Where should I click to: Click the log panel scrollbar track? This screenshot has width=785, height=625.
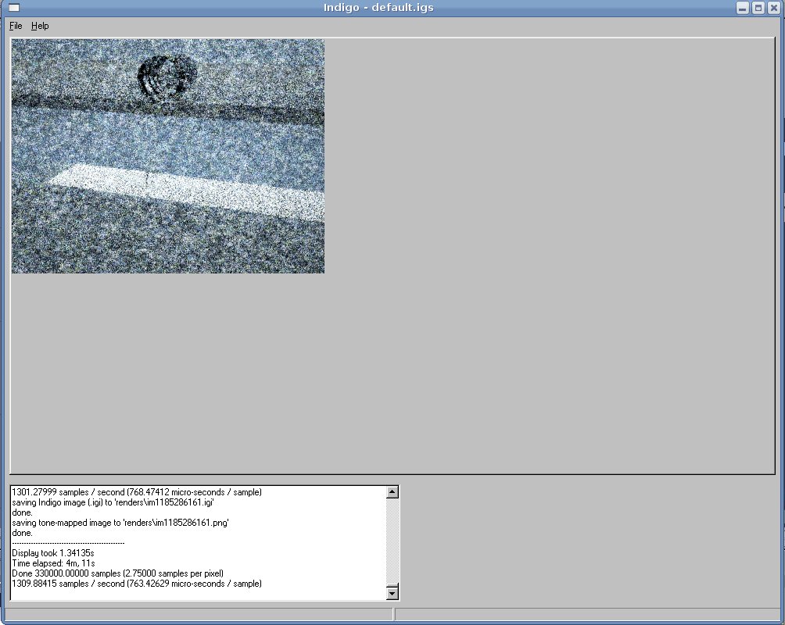point(392,543)
